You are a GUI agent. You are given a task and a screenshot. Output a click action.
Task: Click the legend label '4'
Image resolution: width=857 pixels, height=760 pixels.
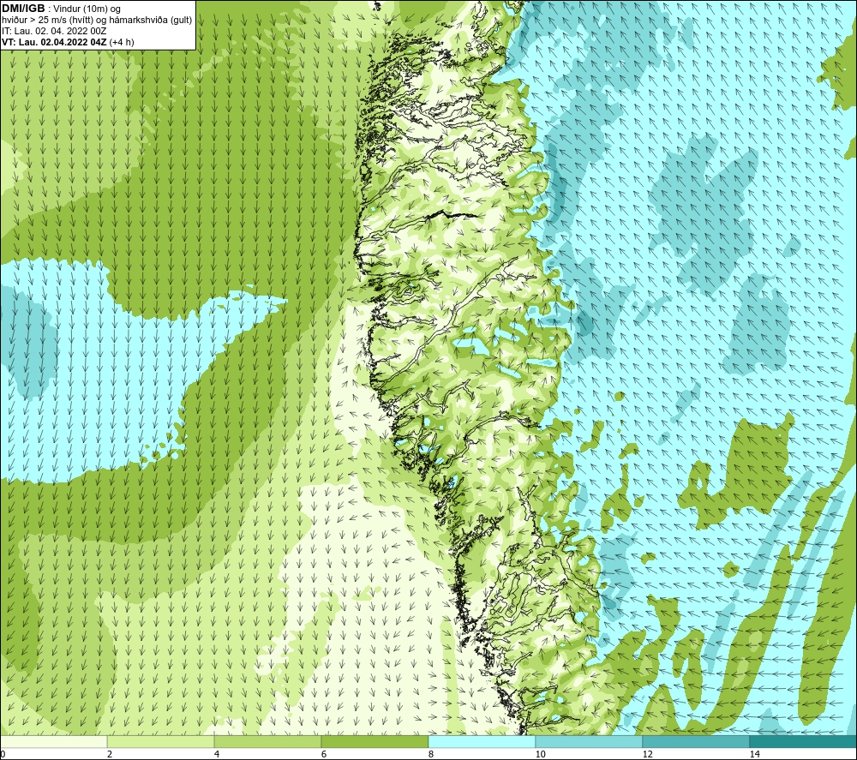[x=217, y=755]
